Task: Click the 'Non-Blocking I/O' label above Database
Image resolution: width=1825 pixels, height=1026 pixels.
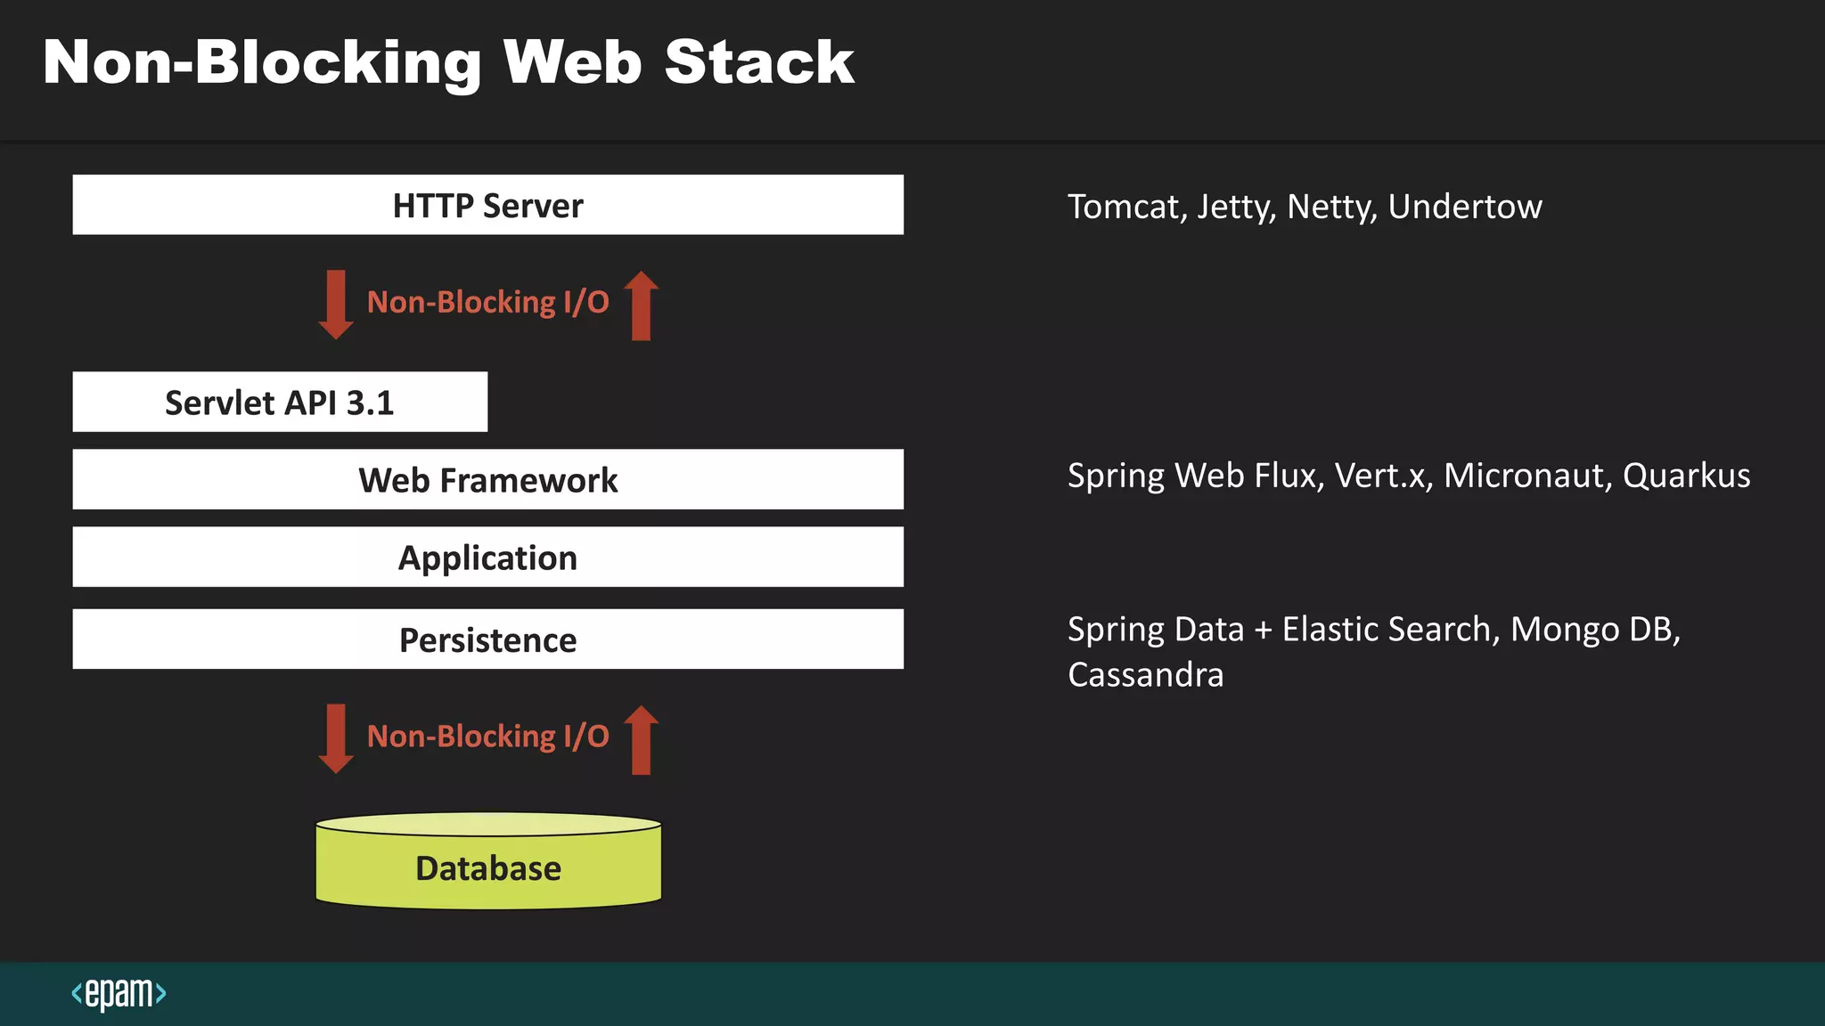Action: (x=488, y=737)
